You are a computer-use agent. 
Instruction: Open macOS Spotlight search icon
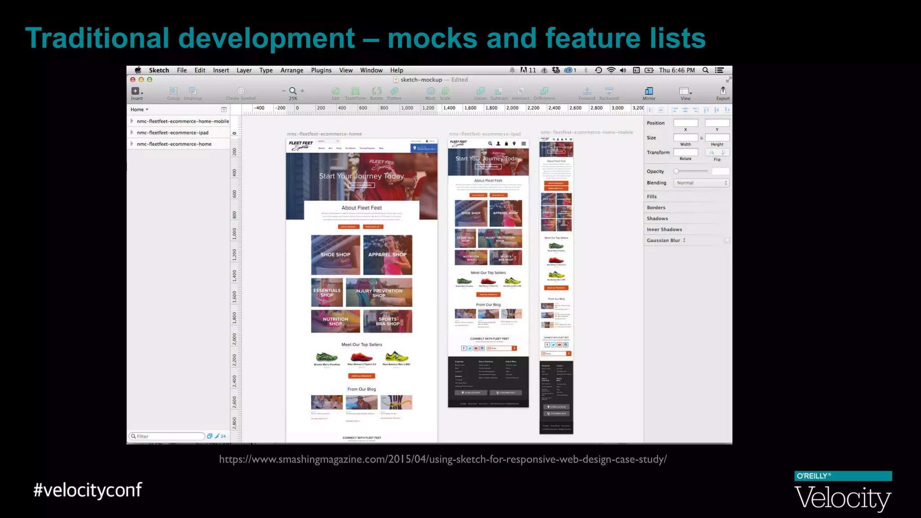(x=706, y=70)
